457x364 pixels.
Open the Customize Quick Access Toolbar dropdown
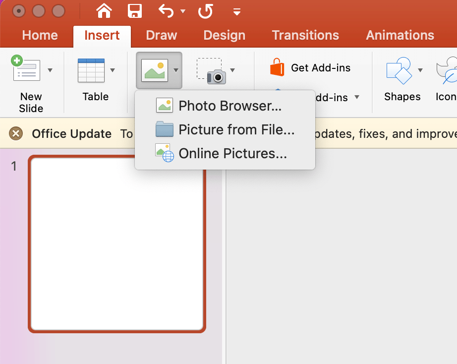[237, 11]
